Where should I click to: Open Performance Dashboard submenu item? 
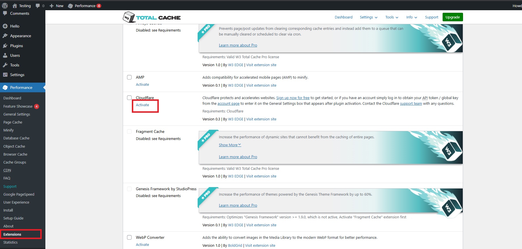click(x=12, y=98)
